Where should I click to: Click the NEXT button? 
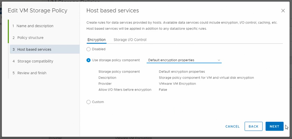point(274,126)
